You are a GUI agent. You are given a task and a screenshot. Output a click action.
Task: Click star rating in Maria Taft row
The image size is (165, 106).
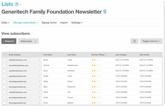tap(96, 92)
